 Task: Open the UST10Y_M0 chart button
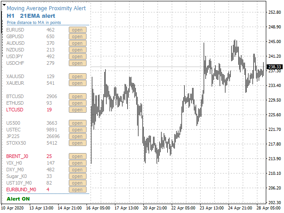tap(78, 183)
